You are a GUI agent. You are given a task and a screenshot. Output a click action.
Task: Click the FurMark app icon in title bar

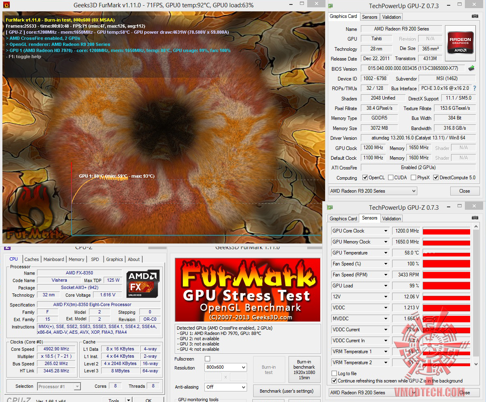pos(6,5)
